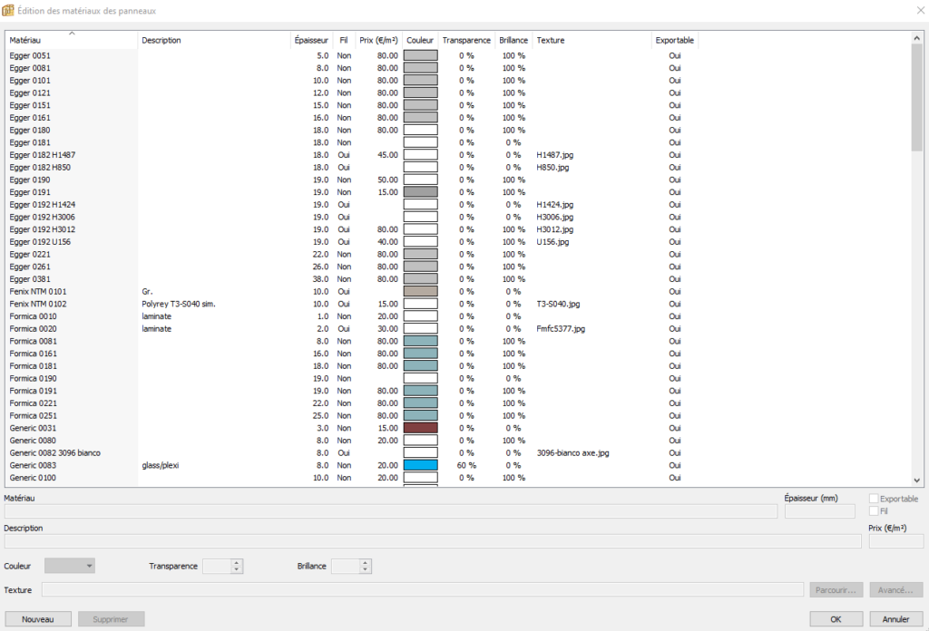929x631 pixels.
Task: Click the application icon in the title bar
Action: (8, 10)
